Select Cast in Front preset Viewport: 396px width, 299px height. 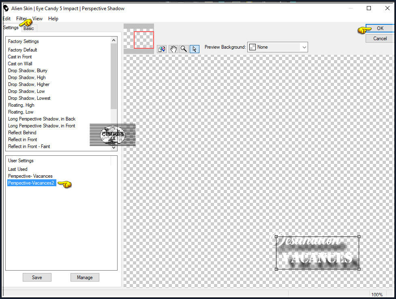pos(20,57)
